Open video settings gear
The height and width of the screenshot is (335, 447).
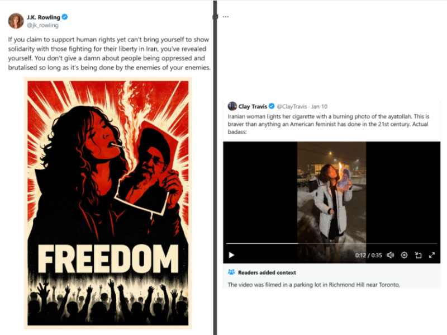(404, 255)
